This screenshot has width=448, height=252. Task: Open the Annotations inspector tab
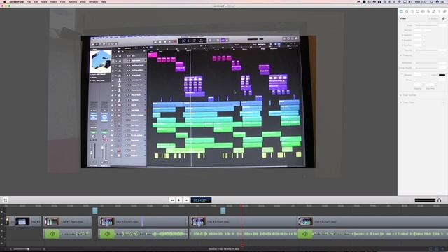[434, 12]
